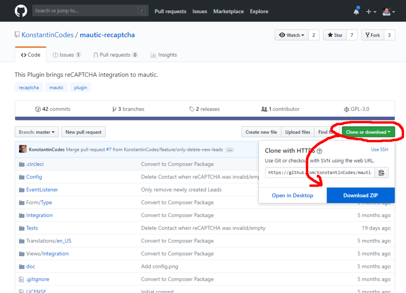
Task: Click the commit author avatar thumbnail
Action: tap(23, 149)
